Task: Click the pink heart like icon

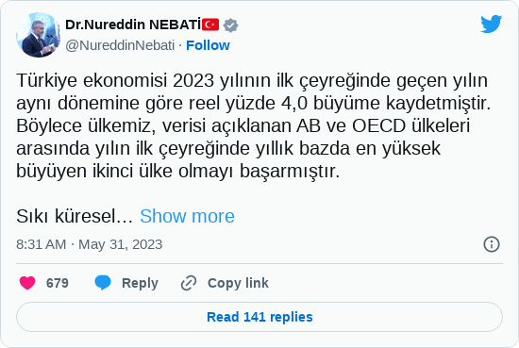Action: [27, 283]
